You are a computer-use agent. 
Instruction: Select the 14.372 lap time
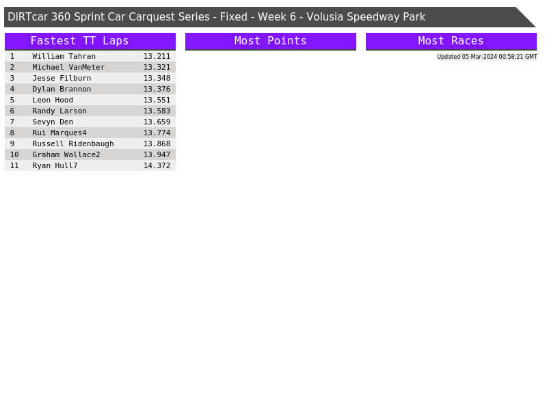[157, 165]
